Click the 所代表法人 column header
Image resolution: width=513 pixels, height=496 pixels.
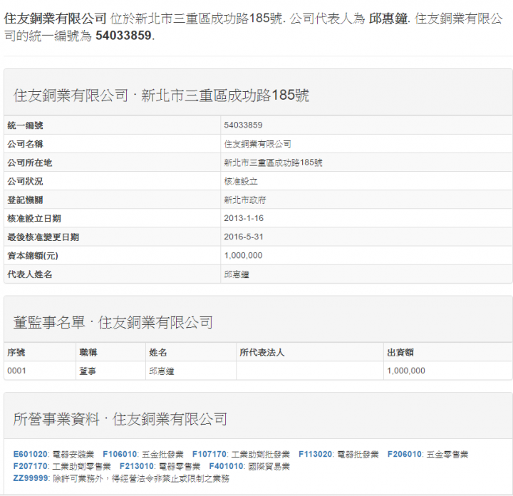click(261, 352)
